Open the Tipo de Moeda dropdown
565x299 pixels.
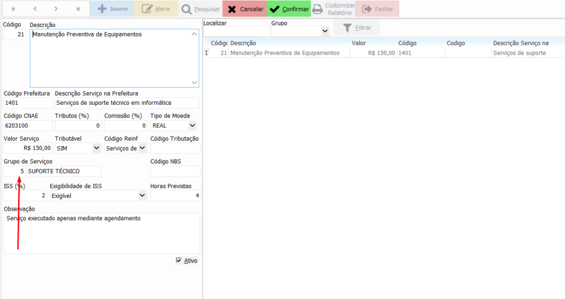click(191, 126)
